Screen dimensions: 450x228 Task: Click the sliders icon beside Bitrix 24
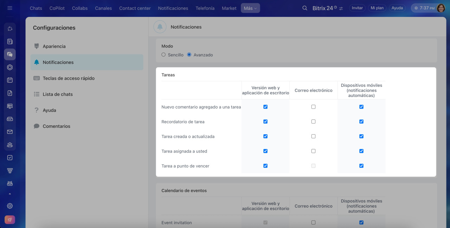click(x=341, y=8)
